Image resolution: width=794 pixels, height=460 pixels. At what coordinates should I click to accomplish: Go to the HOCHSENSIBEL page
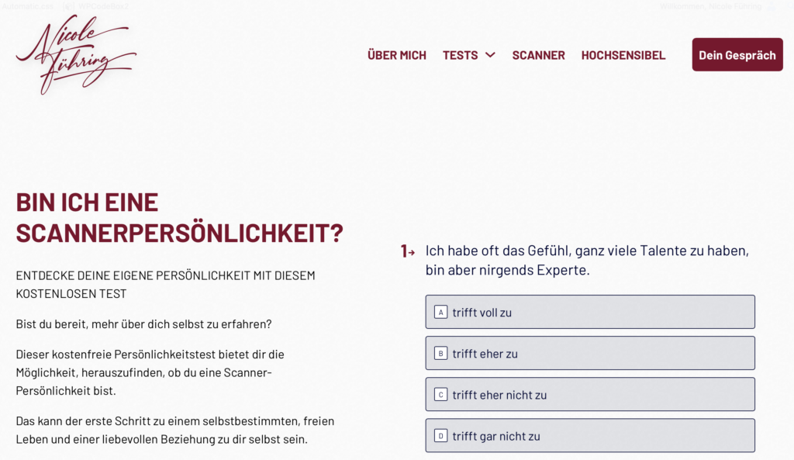coord(623,54)
